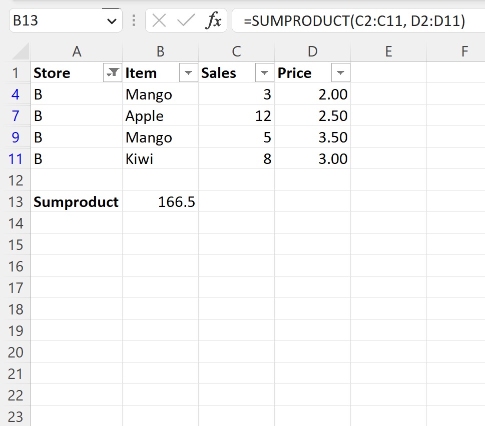Select Store B cell in row 11
The height and width of the screenshot is (426, 485).
point(77,159)
